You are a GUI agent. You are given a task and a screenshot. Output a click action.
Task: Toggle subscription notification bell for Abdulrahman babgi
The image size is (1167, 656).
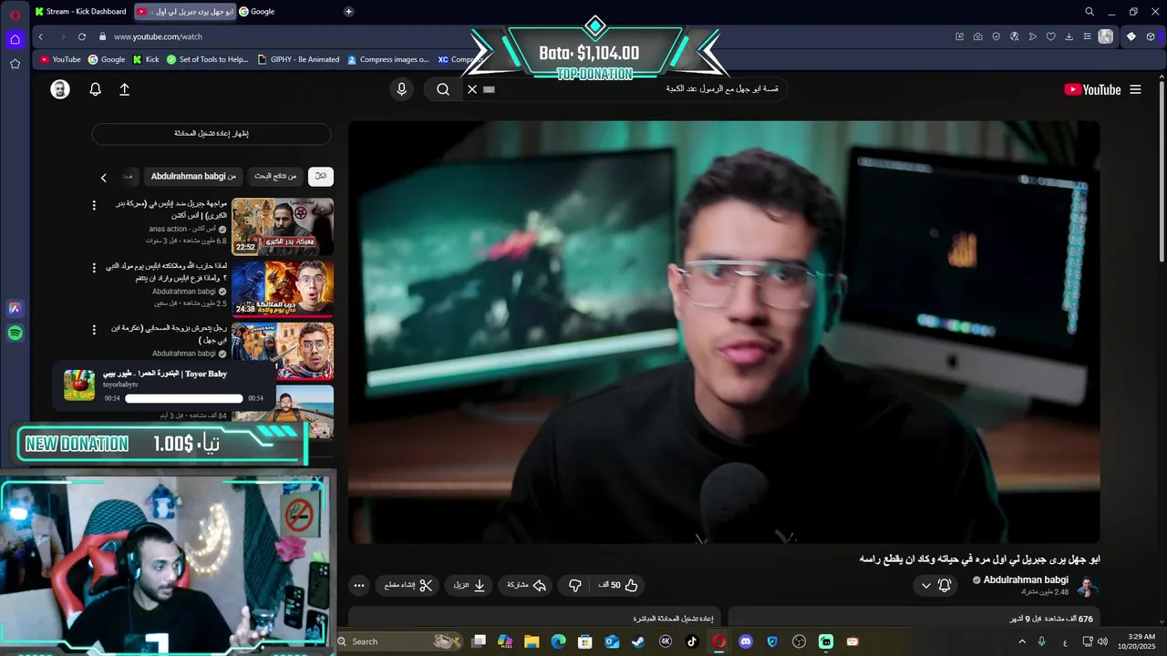(x=936, y=585)
